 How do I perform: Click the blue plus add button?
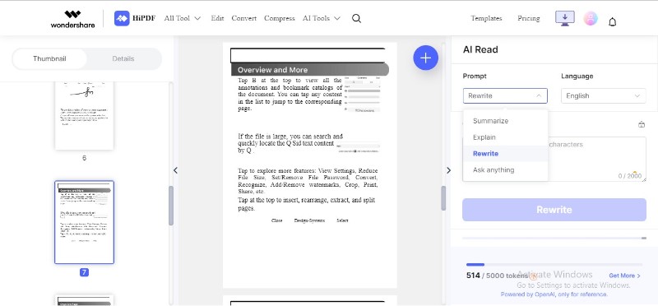[425, 58]
